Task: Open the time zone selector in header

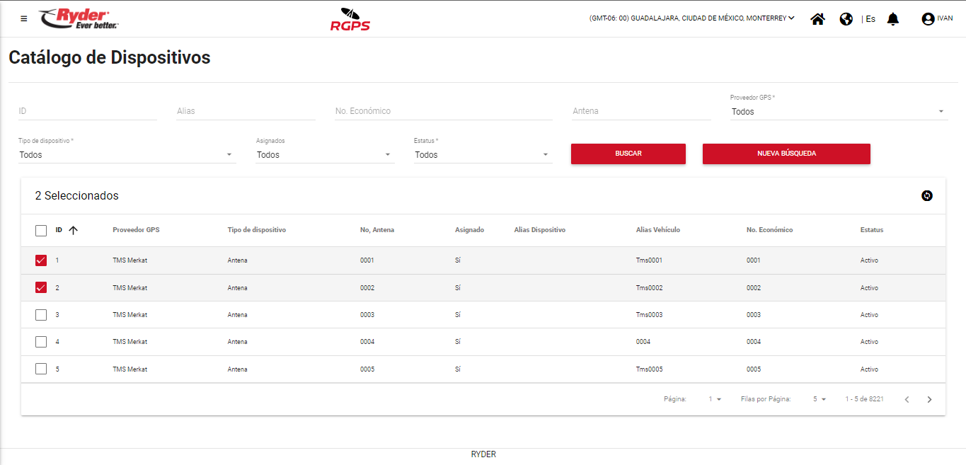Action: click(x=691, y=18)
